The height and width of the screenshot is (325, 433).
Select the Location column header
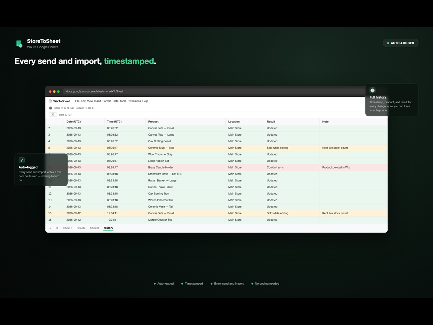(x=245, y=122)
